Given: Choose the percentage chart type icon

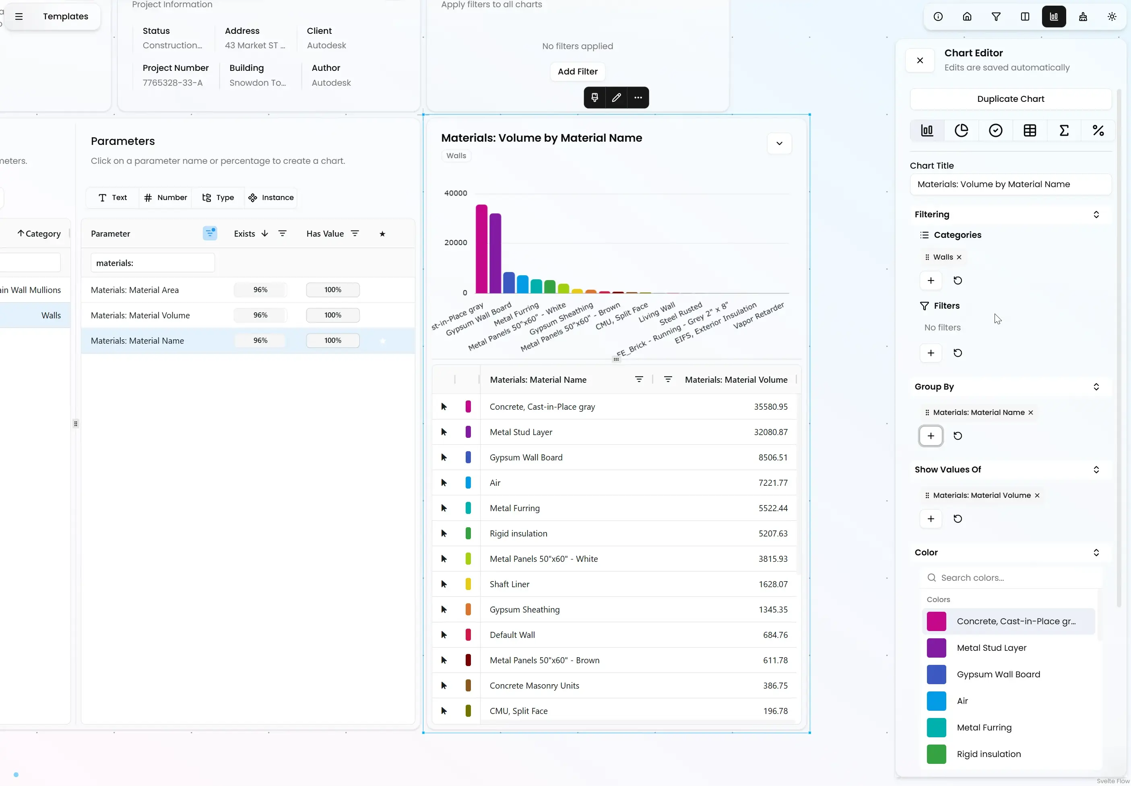Looking at the screenshot, I should click(1098, 130).
